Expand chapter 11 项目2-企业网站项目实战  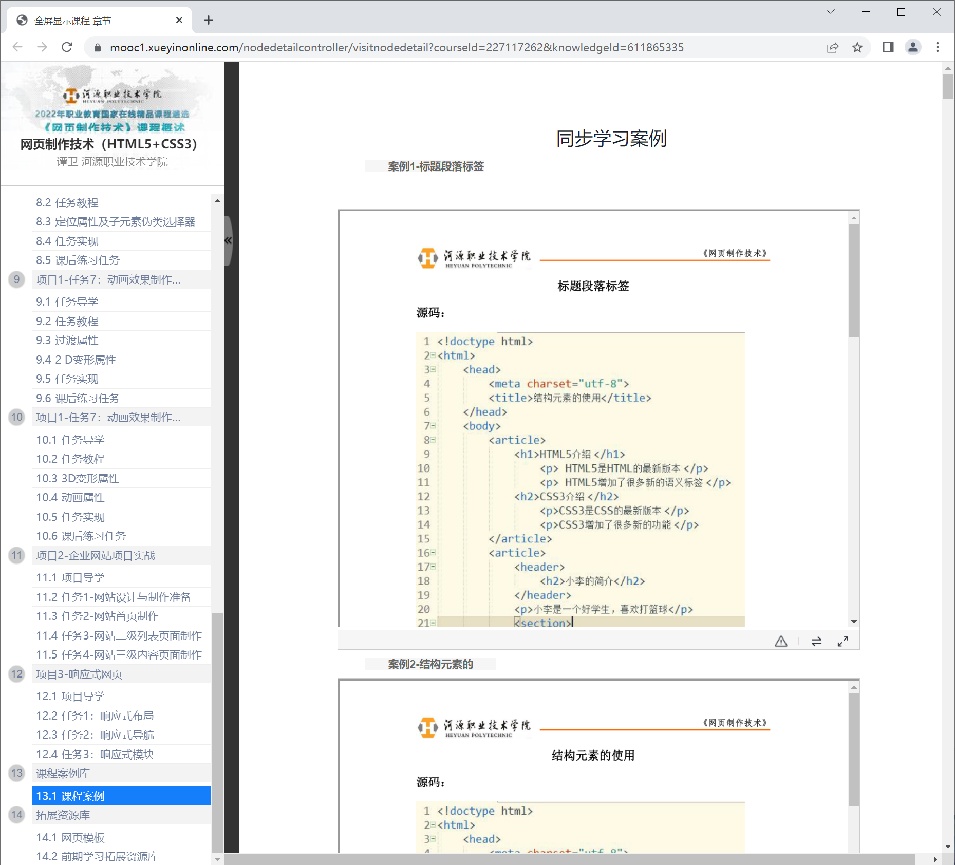click(x=95, y=555)
